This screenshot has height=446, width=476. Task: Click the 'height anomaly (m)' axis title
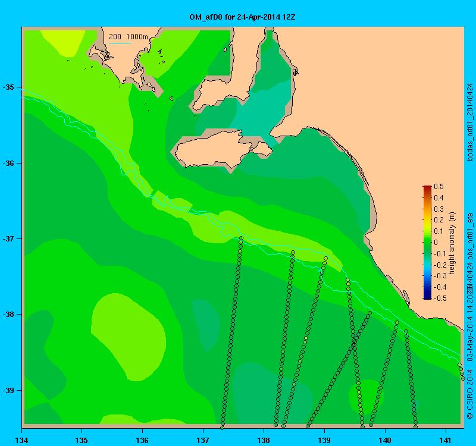[x=452, y=243]
